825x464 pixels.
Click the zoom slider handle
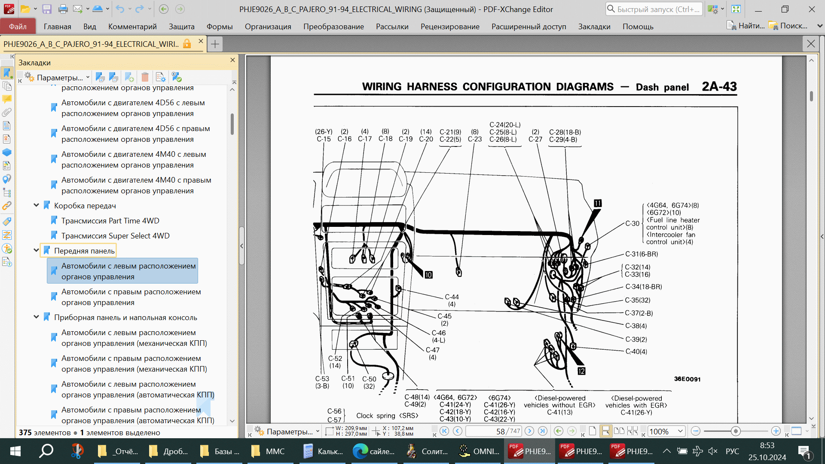click(x=736, y=431)
